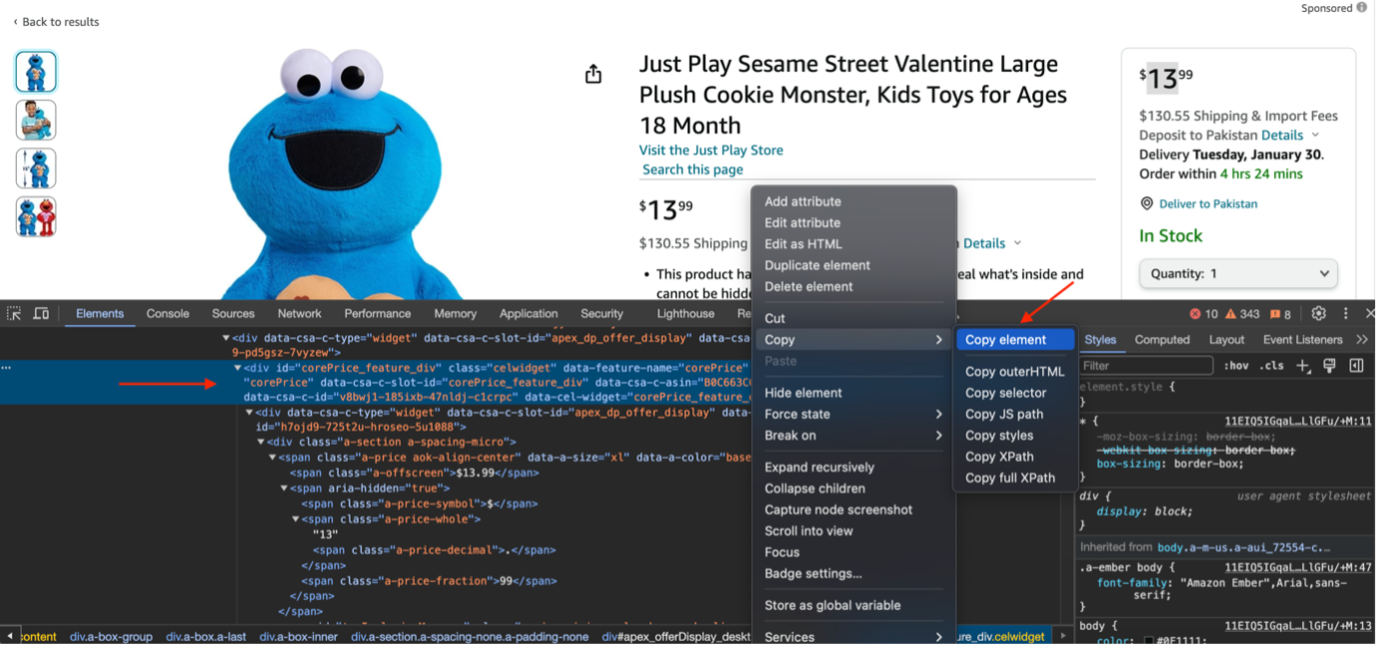Collapse the aria-hidden true span
1380x648 pixels.
pyautogui.click(x=284, y=489)
